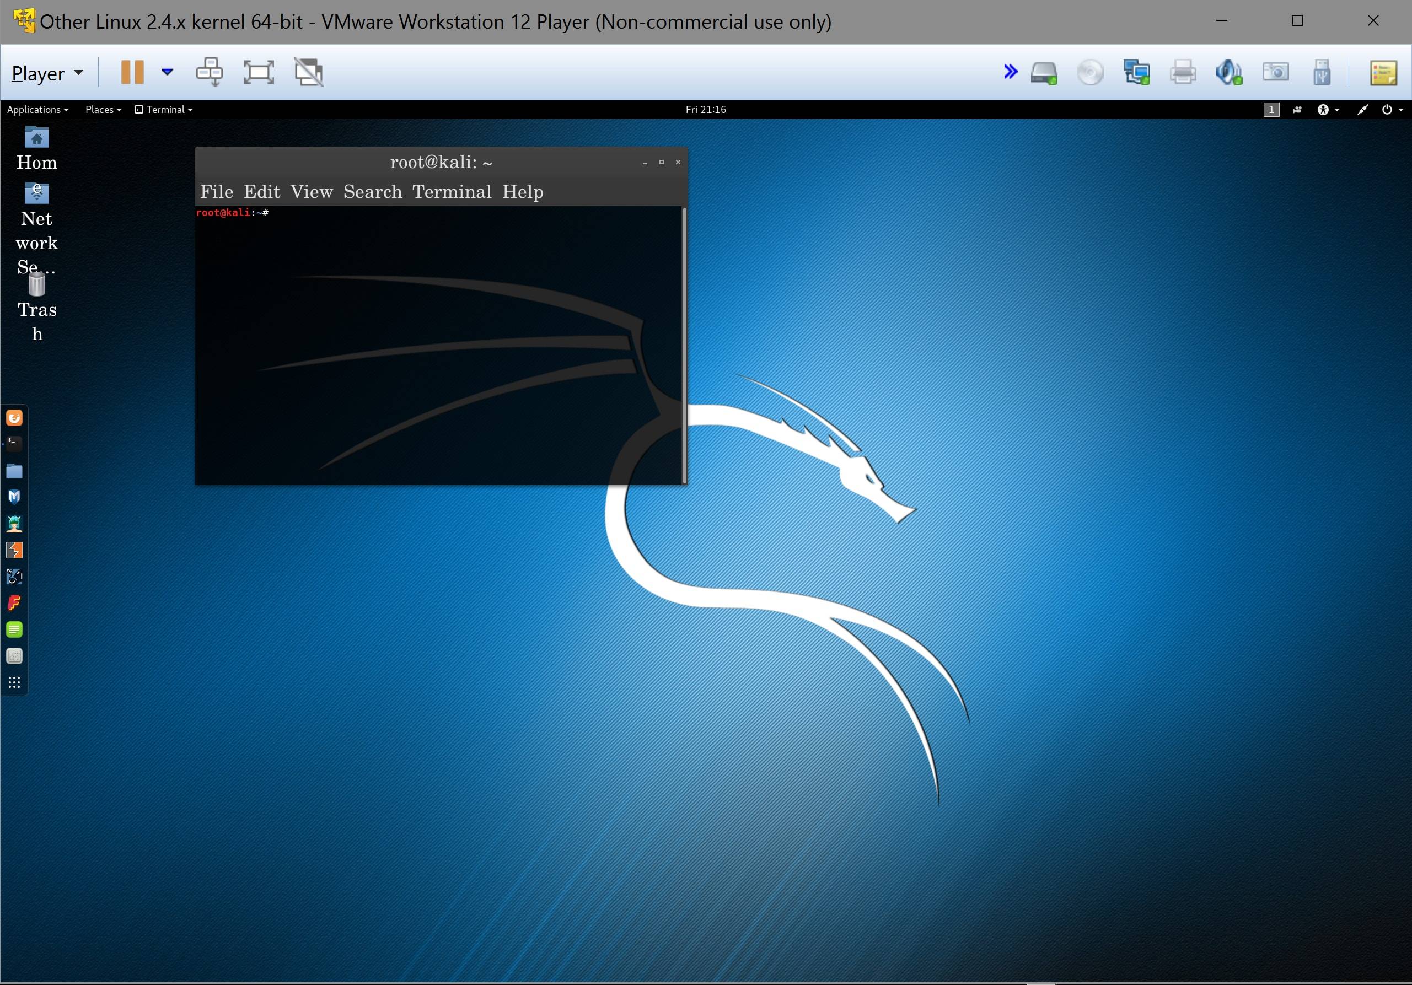Enter full screen mode

pos(258,73)
